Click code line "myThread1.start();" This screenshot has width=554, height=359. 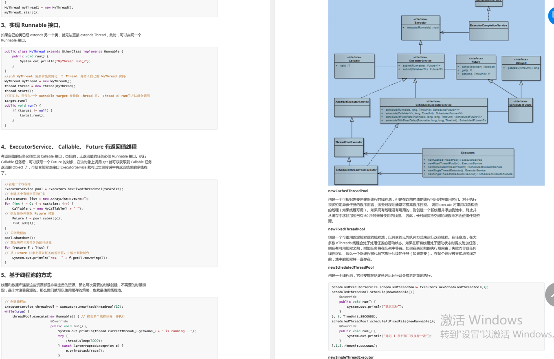click(x=22, y=12)
